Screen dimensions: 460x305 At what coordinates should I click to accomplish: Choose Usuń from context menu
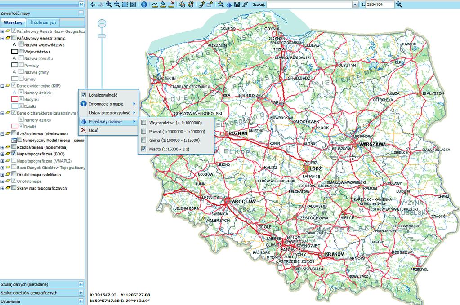tap(108, 130)
